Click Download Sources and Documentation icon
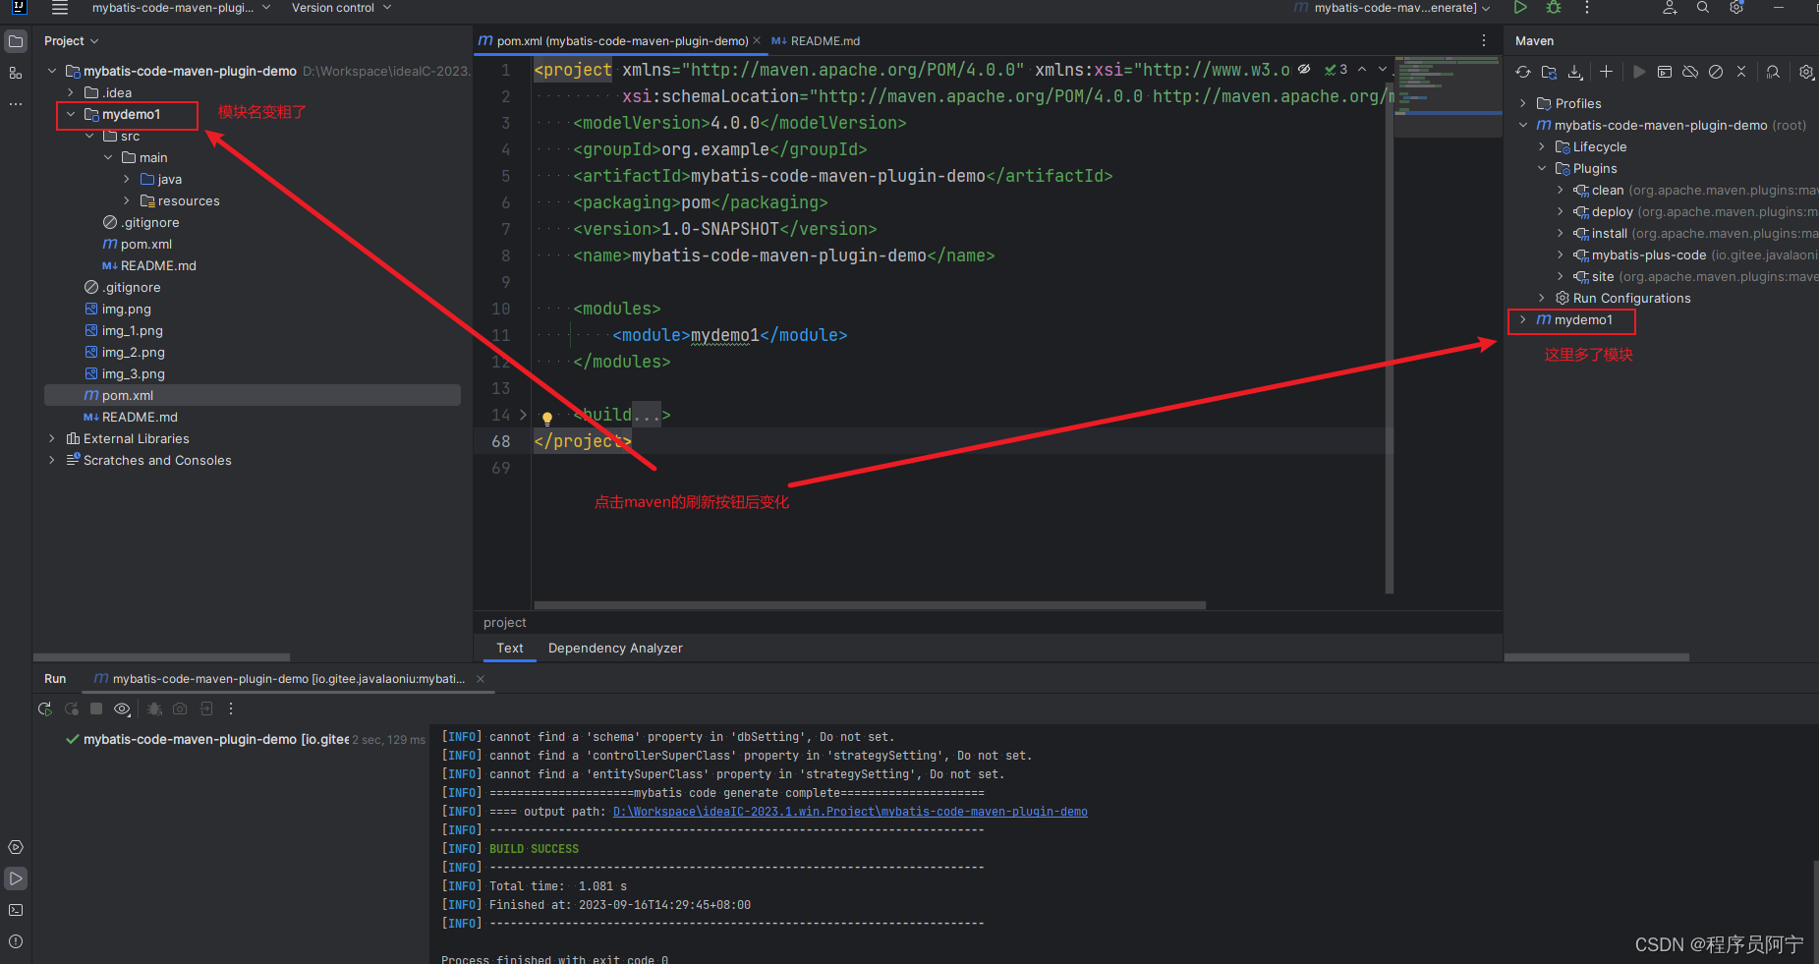This screenshot has height=964, width=1819. tap(1575, 72)
